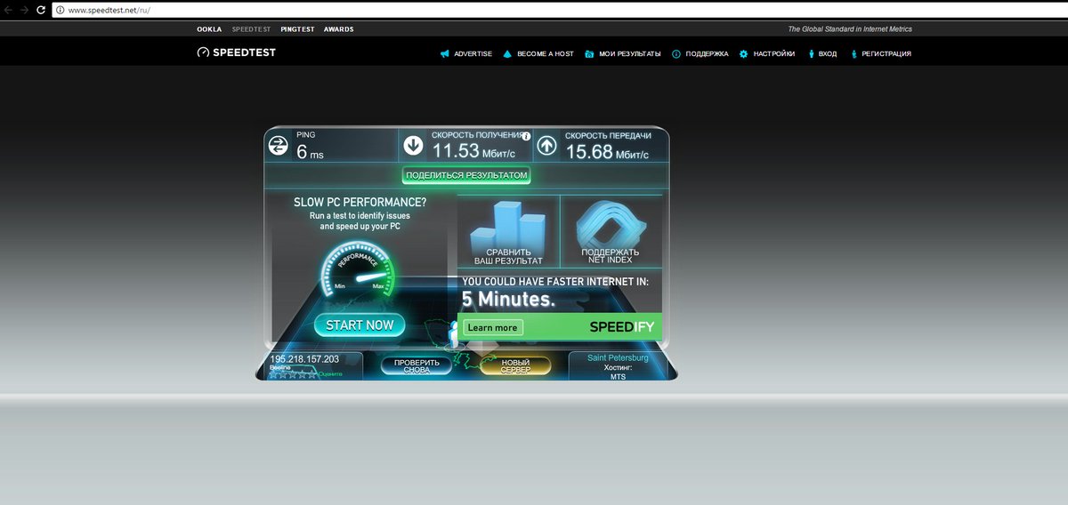Click ПРОВЕРИТЬ СНОВА button
The width and height of the screenshot is (1068, 505).
click(417, 365)
